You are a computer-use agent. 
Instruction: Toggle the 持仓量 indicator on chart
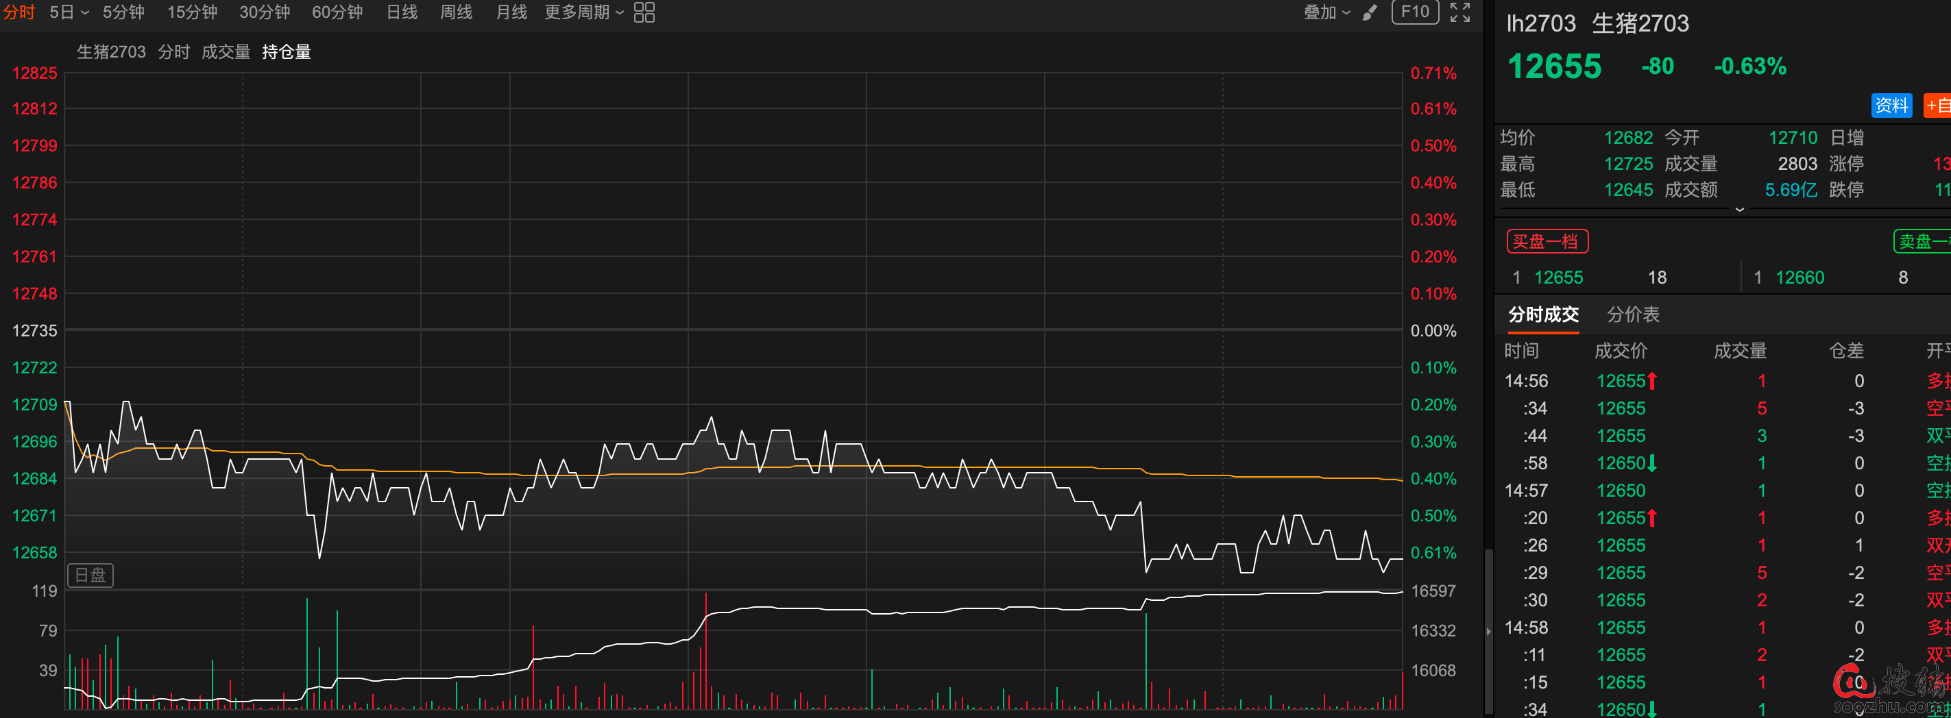(287, 51)
